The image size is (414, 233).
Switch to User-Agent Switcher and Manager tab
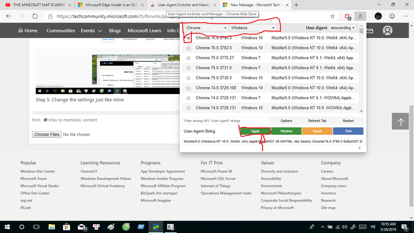[183, 5]
